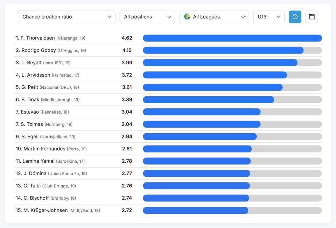Click the 4.62 value for Thorvaldsen
336x228 pixels.
click(x=127, y=38)
